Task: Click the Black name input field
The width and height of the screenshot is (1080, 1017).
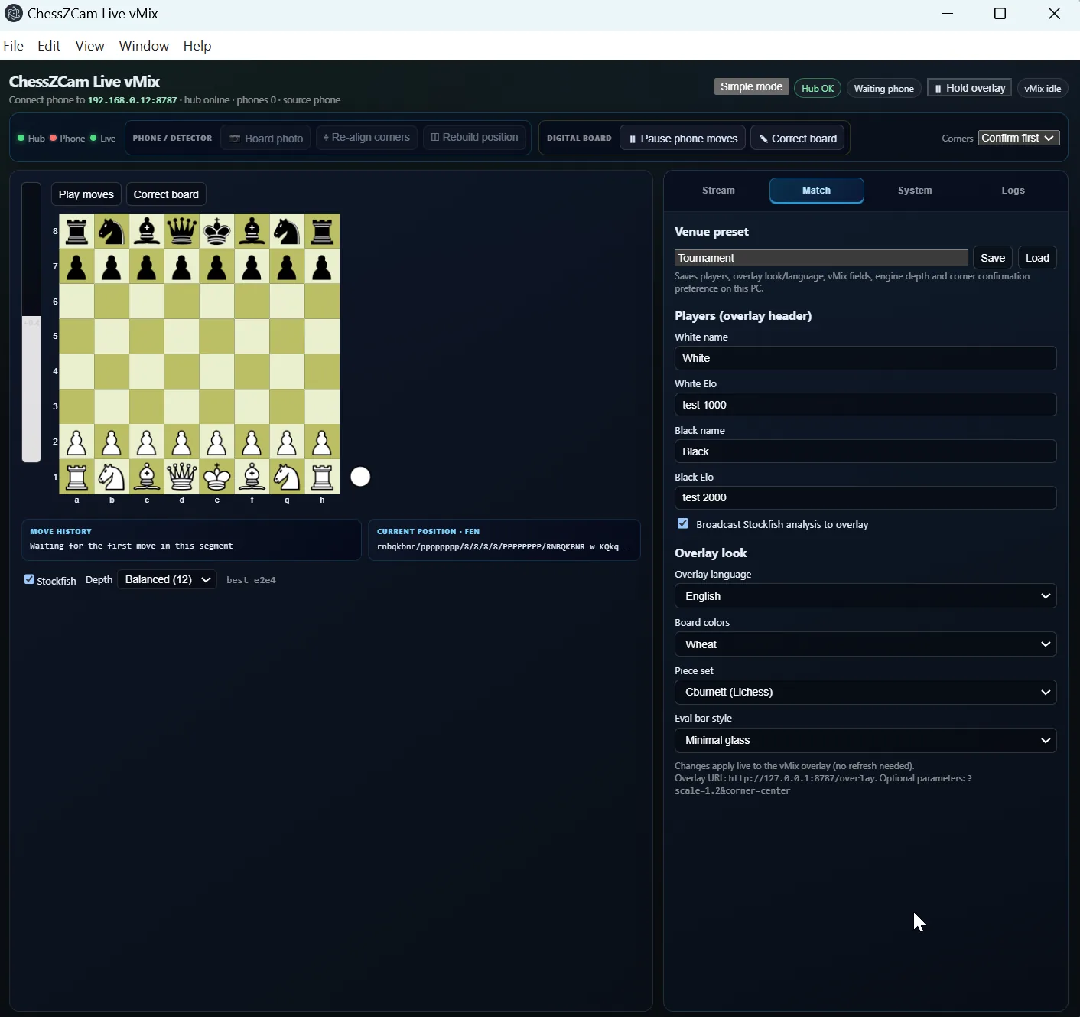Action: tap(865, 451)
